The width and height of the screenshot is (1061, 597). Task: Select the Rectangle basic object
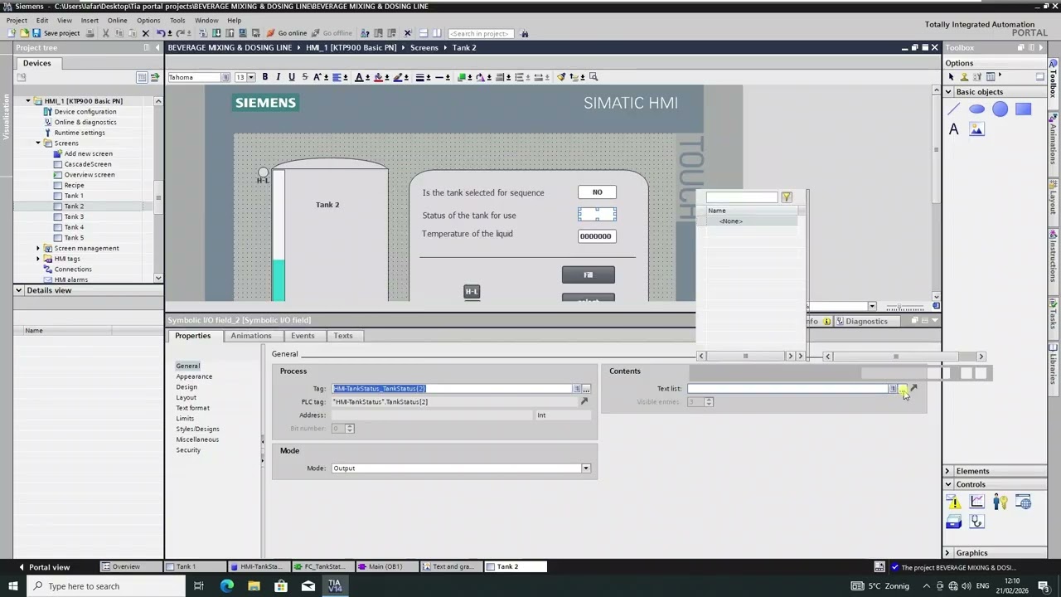1023,109
